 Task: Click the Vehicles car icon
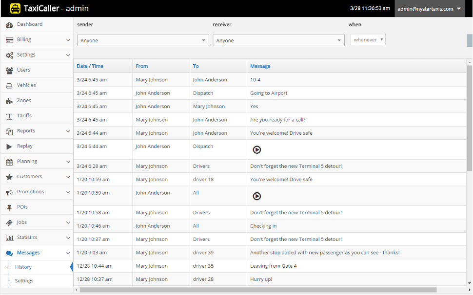click(9, 86)
